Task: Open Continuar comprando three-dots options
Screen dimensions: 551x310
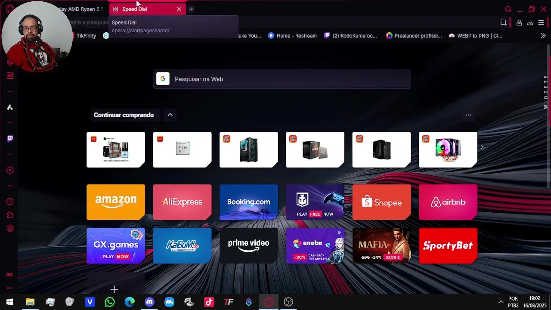Action: click(468, 115)
